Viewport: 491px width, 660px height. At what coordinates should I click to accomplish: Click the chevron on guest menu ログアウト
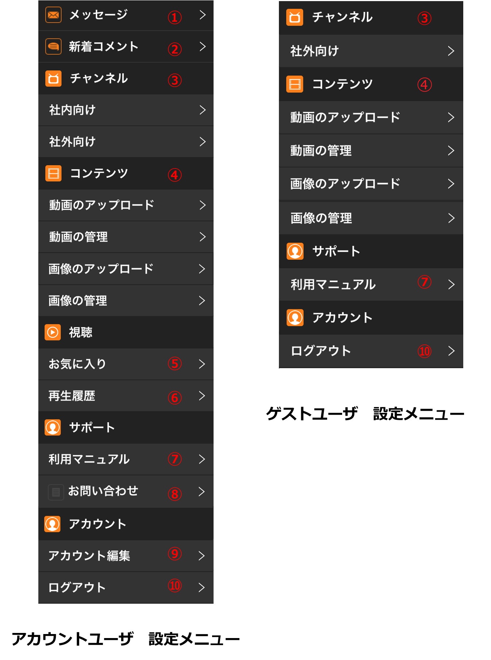pyautogui.click(x=451, y=351)
